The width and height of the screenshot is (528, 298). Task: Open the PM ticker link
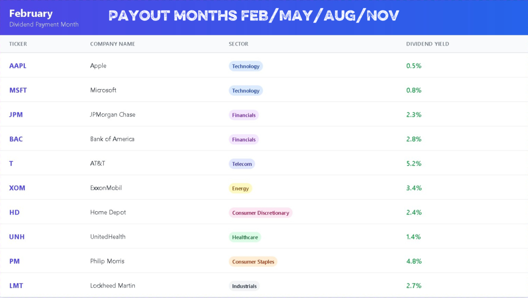[x=14, y=261]
